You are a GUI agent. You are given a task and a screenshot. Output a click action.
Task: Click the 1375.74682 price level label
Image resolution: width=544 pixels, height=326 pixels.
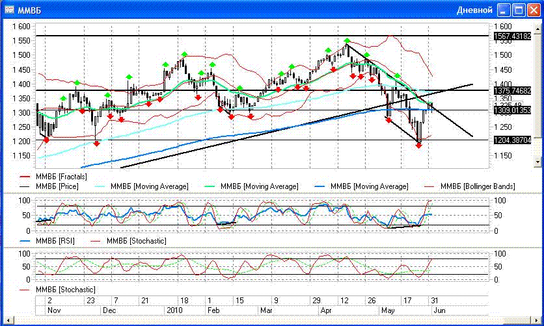(x=512, y=91)
